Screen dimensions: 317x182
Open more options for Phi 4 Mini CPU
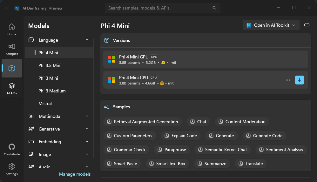[288, 80]
